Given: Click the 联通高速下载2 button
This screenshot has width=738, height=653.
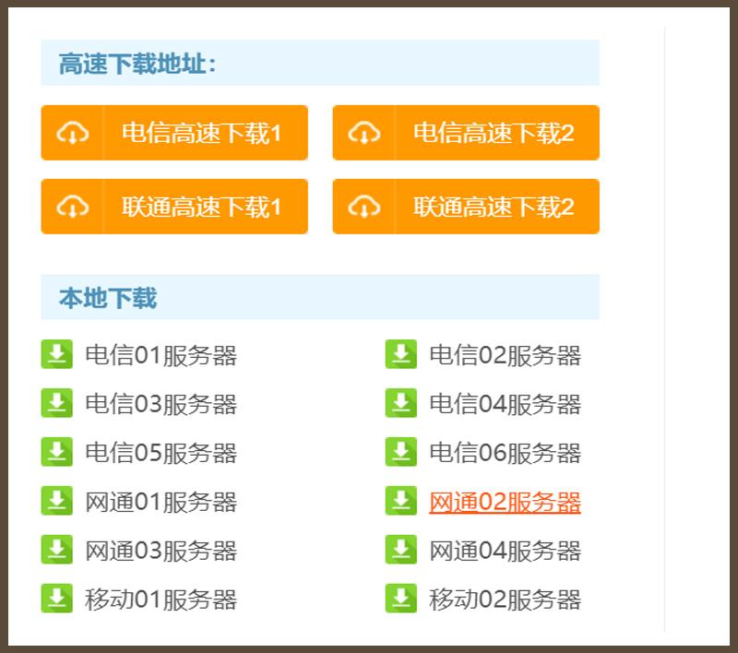Looking at the screenshot, I should coord(466,206).
